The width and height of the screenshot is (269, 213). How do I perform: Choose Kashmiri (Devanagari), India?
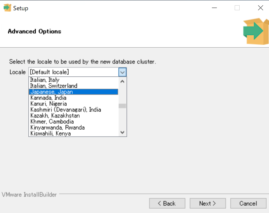74,110
